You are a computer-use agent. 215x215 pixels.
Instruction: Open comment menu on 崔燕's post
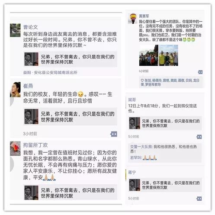pyautogui.click(x=114, y=134)
